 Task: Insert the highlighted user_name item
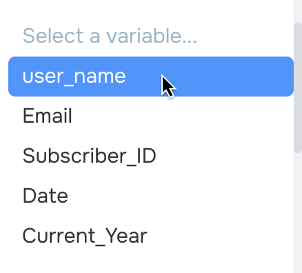pyautogui.click(x=151, y=77)
